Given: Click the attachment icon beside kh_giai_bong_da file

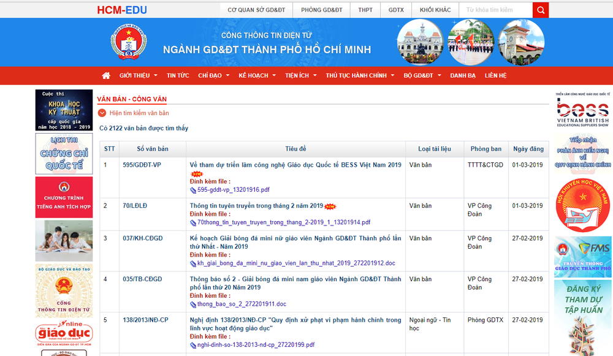Looking at the screenshot, I should [193, 263].
